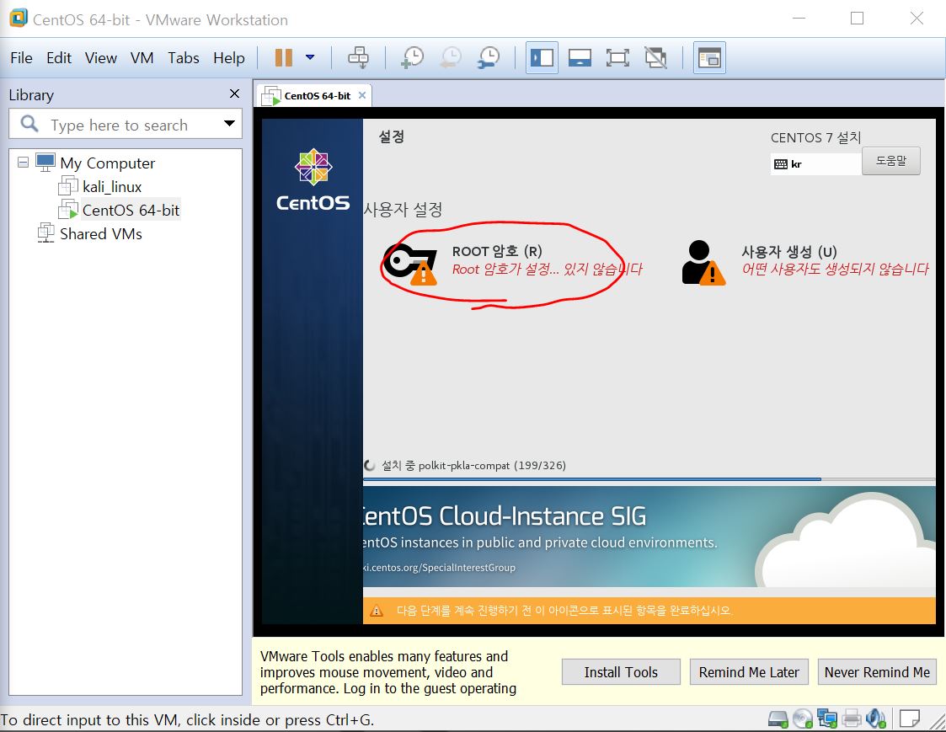Click the orange warning message bar

[649, 611]
